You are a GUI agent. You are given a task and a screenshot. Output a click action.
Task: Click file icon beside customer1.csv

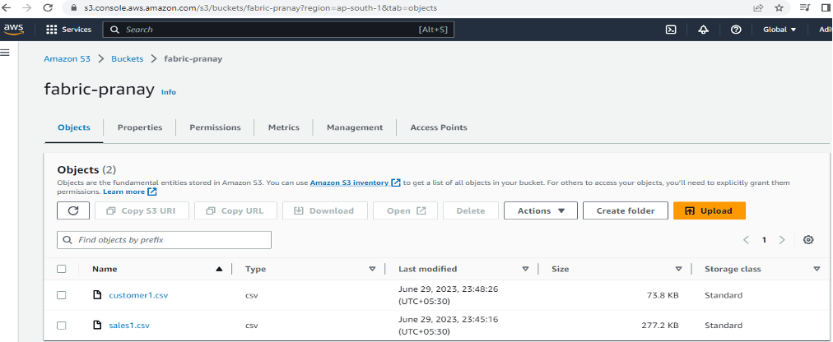pos(97,295)
